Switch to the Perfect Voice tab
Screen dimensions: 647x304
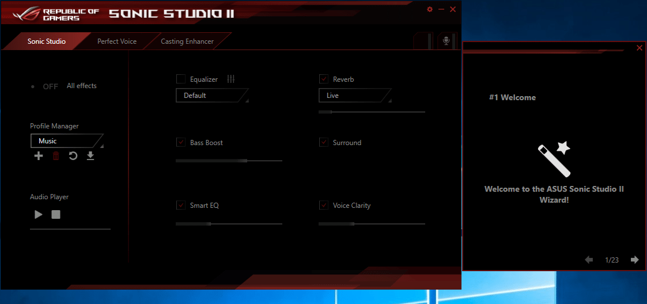[117, 41]
